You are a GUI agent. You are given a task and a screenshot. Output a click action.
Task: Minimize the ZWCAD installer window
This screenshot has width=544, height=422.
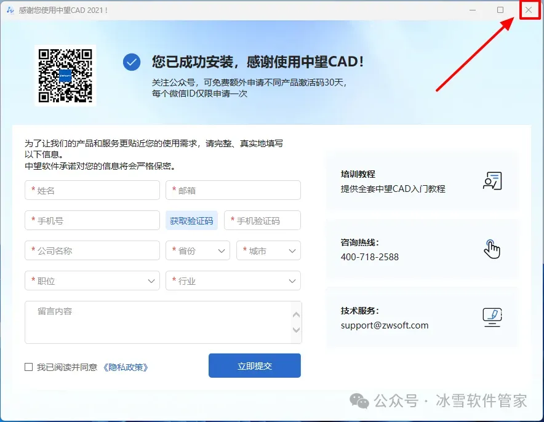click(473, 10)
